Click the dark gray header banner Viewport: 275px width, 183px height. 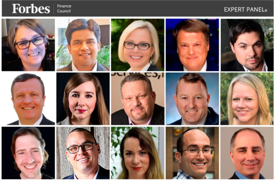point(137,8)
